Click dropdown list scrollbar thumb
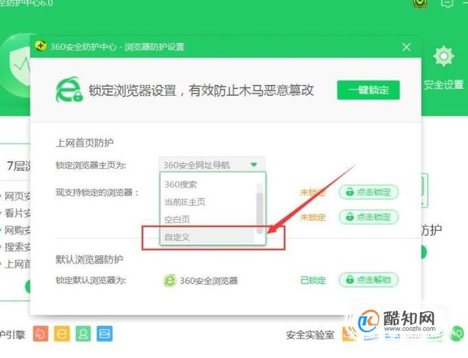The width and height of the screenshot is (468, 358). pos(260,213)
